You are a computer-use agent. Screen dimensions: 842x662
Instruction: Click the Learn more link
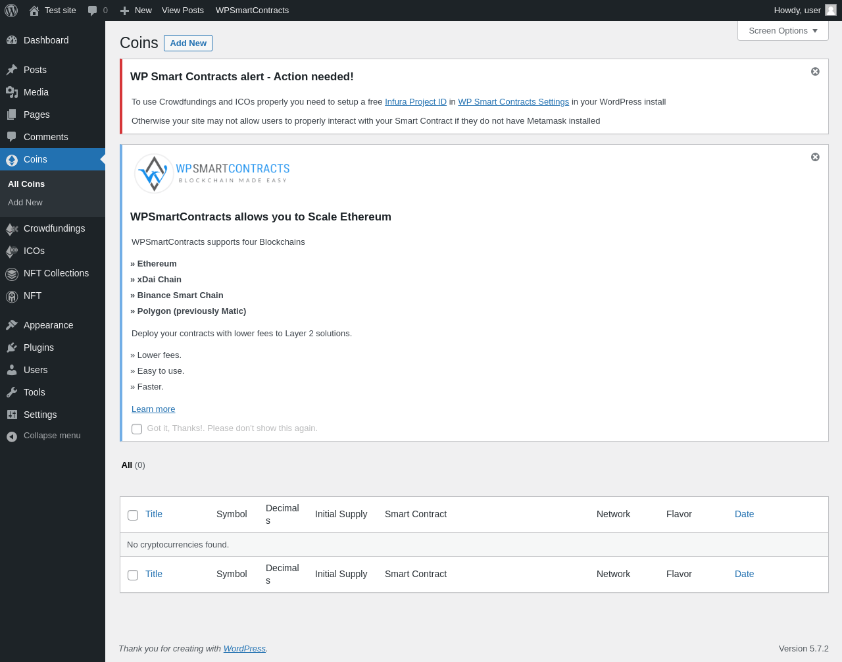tap(153, 409)
